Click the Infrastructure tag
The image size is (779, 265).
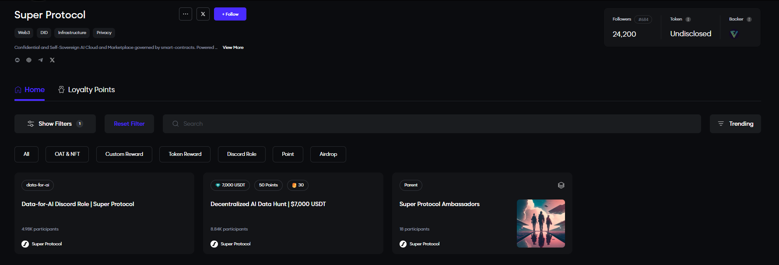pyautogui.click(x=72, y=33)
